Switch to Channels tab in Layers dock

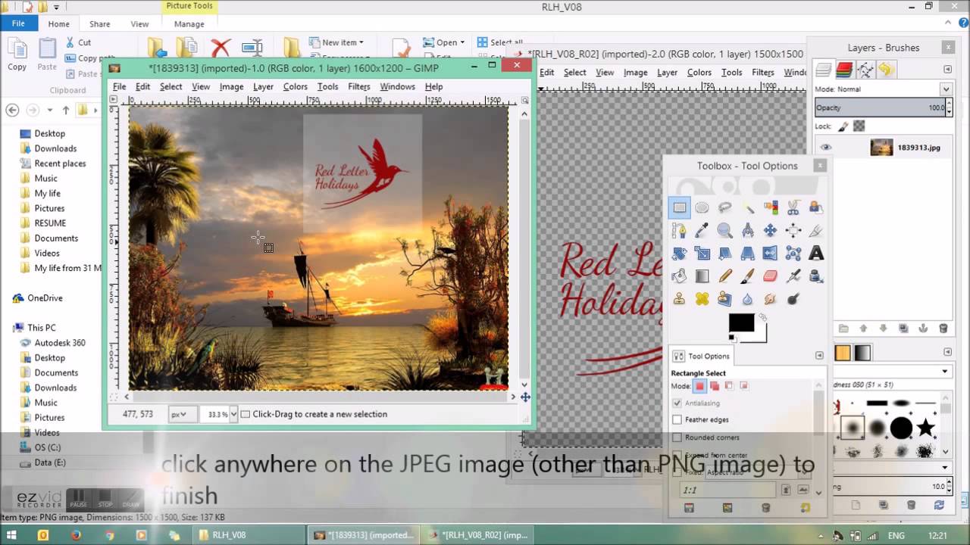(844, 70)
